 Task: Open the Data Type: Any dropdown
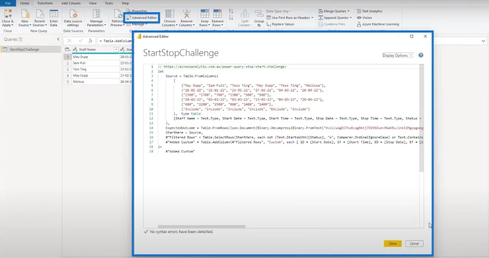click(279, 11)
